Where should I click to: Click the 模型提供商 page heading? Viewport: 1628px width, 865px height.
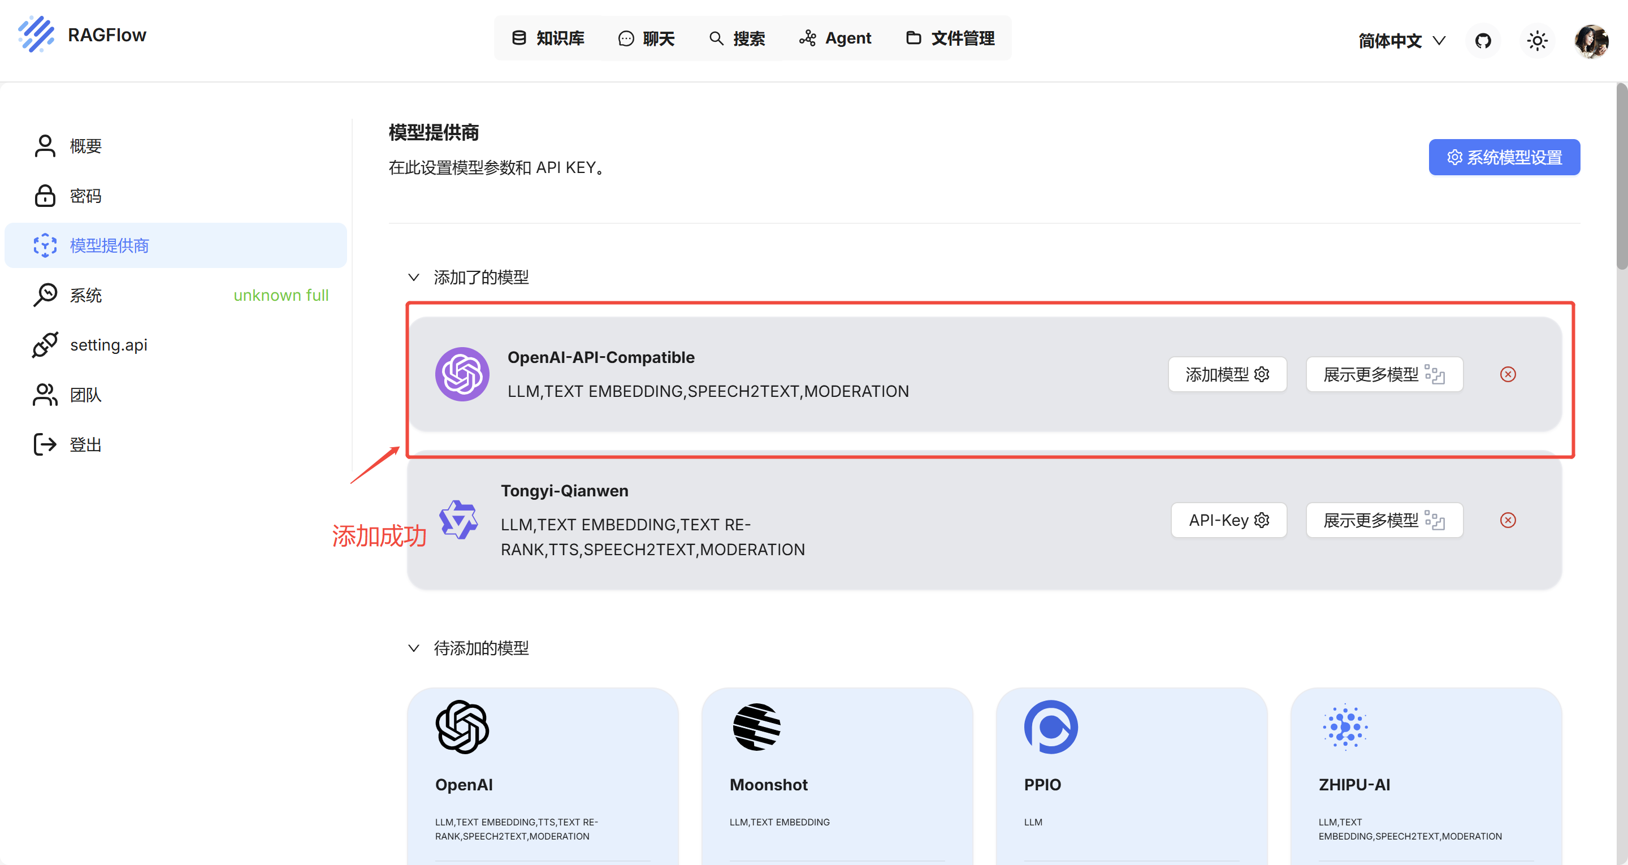(434, 133)
